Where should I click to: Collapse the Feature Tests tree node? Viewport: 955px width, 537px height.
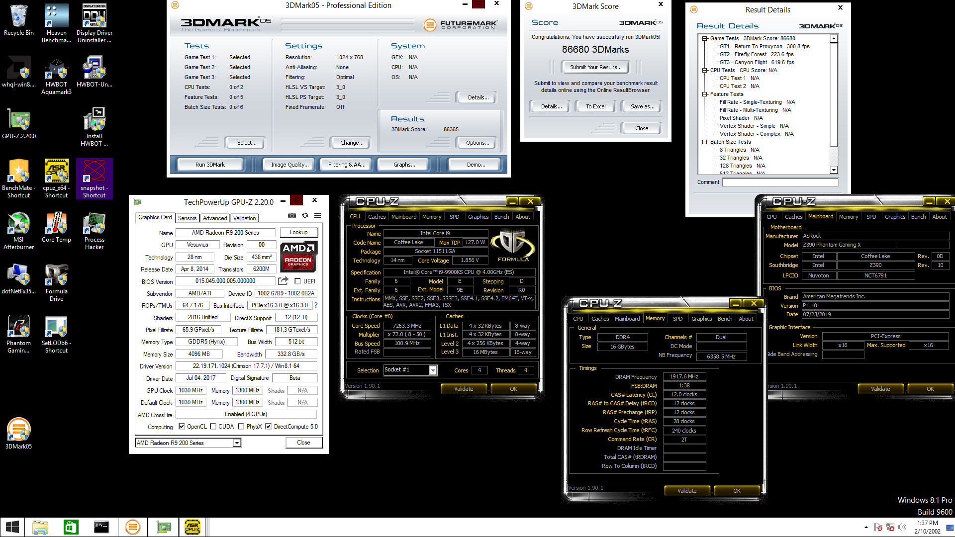(705, 94)
